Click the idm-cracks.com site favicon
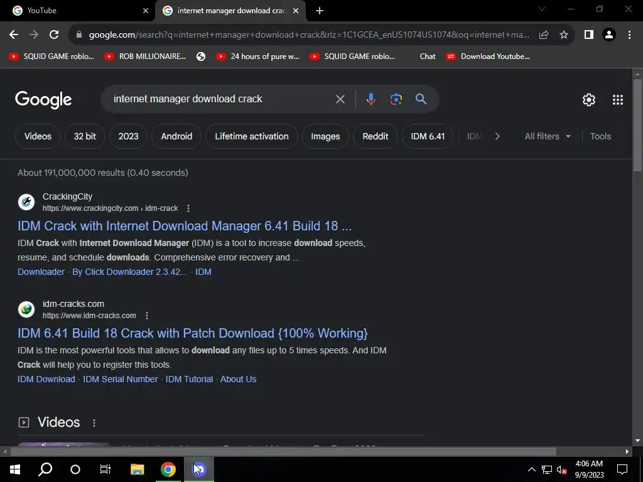This screenshot has width=643, height=482. tap(26, 309)
